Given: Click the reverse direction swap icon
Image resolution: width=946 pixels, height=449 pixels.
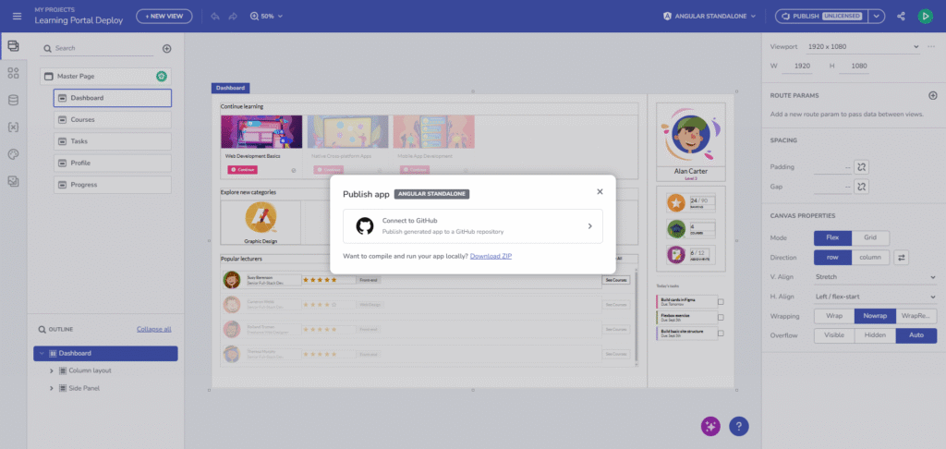Looking at the screenshot, I should (x=902, y=258).
